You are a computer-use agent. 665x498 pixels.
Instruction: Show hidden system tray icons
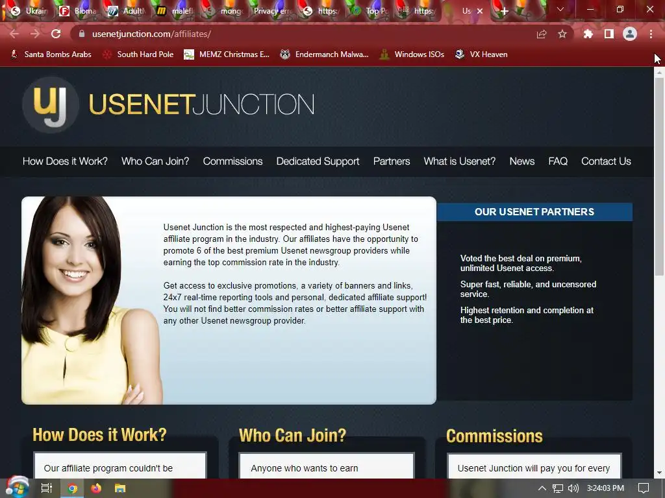coord(542,488)
